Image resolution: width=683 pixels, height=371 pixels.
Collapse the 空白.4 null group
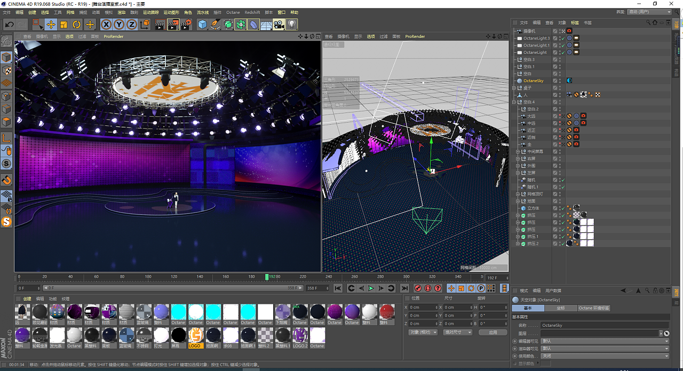coord(514,102)
